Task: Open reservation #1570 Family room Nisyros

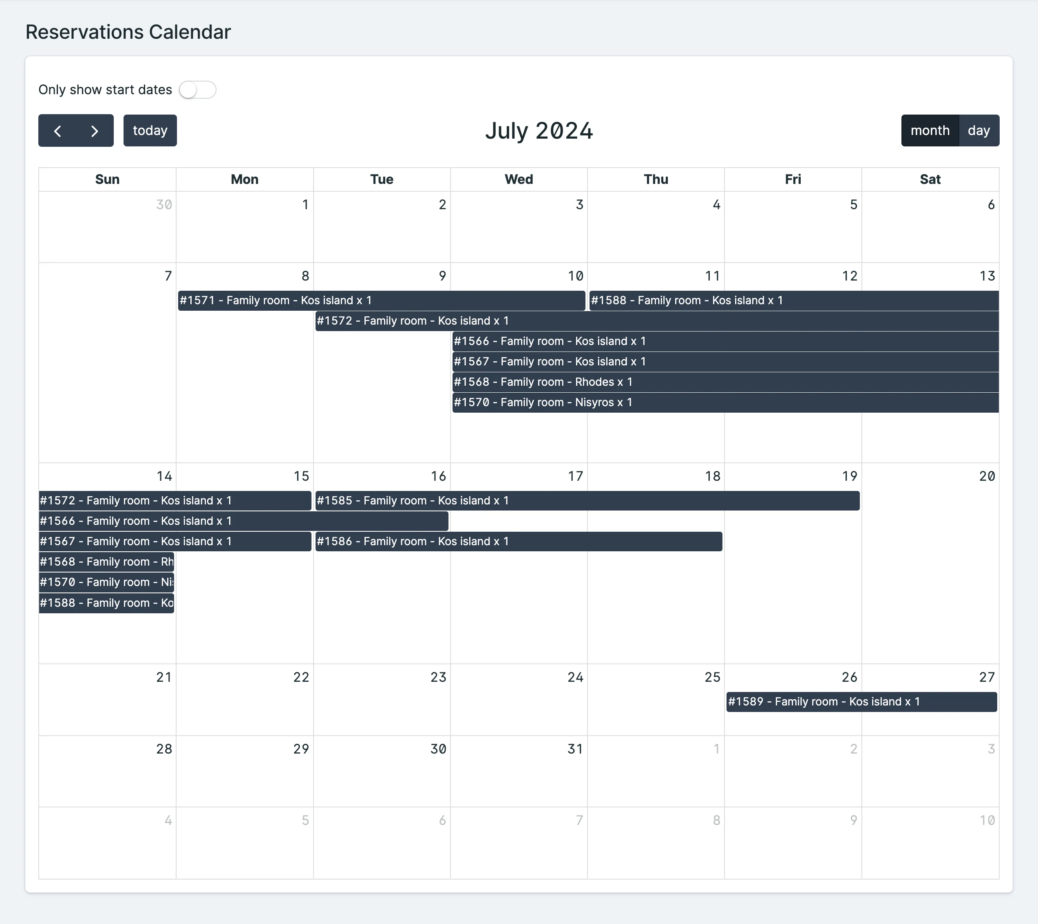Action: pos(559,402)
